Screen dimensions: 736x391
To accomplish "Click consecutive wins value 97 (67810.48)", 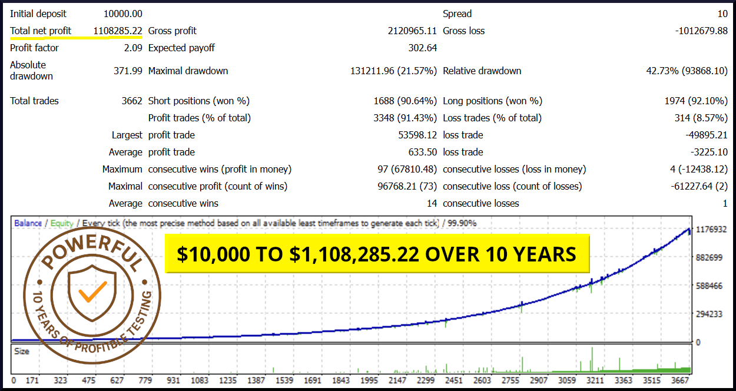I will pos(407,169).
